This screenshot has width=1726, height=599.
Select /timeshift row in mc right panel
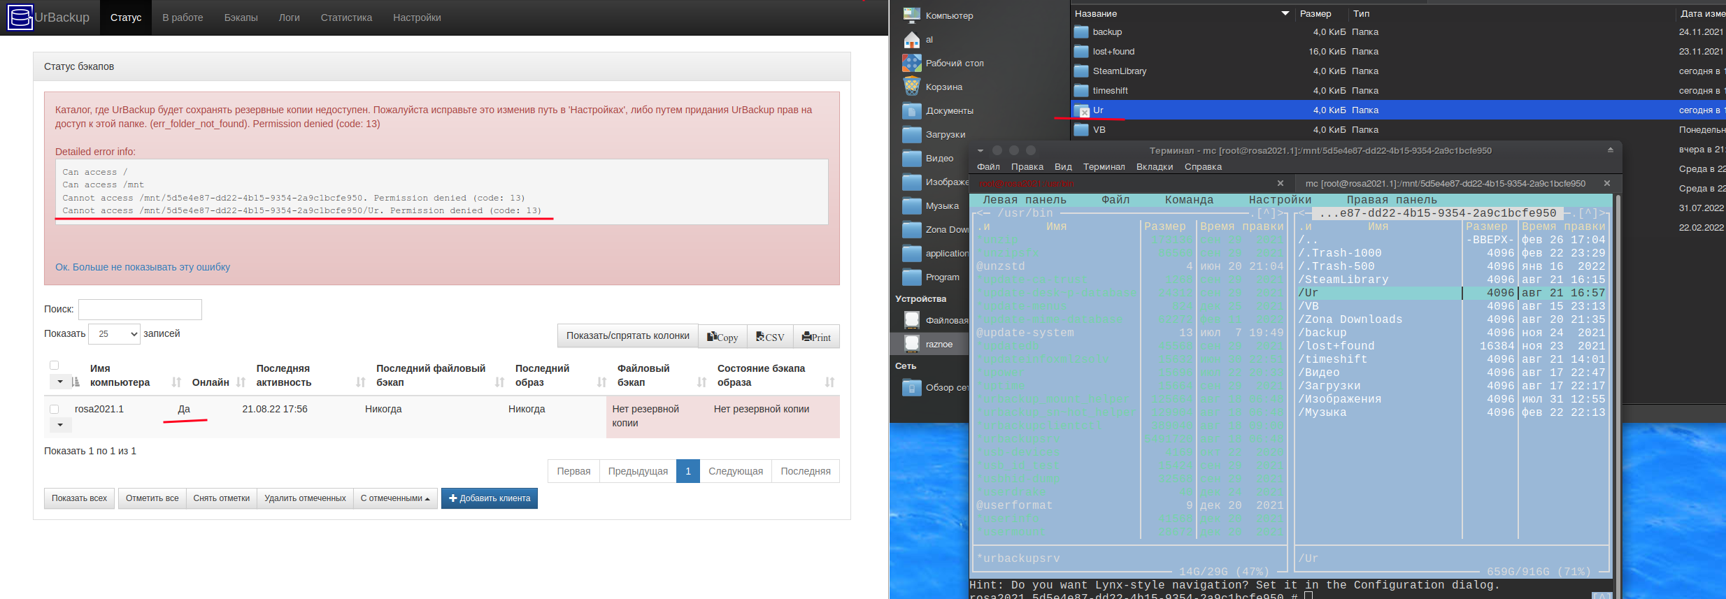point(1451,359)
